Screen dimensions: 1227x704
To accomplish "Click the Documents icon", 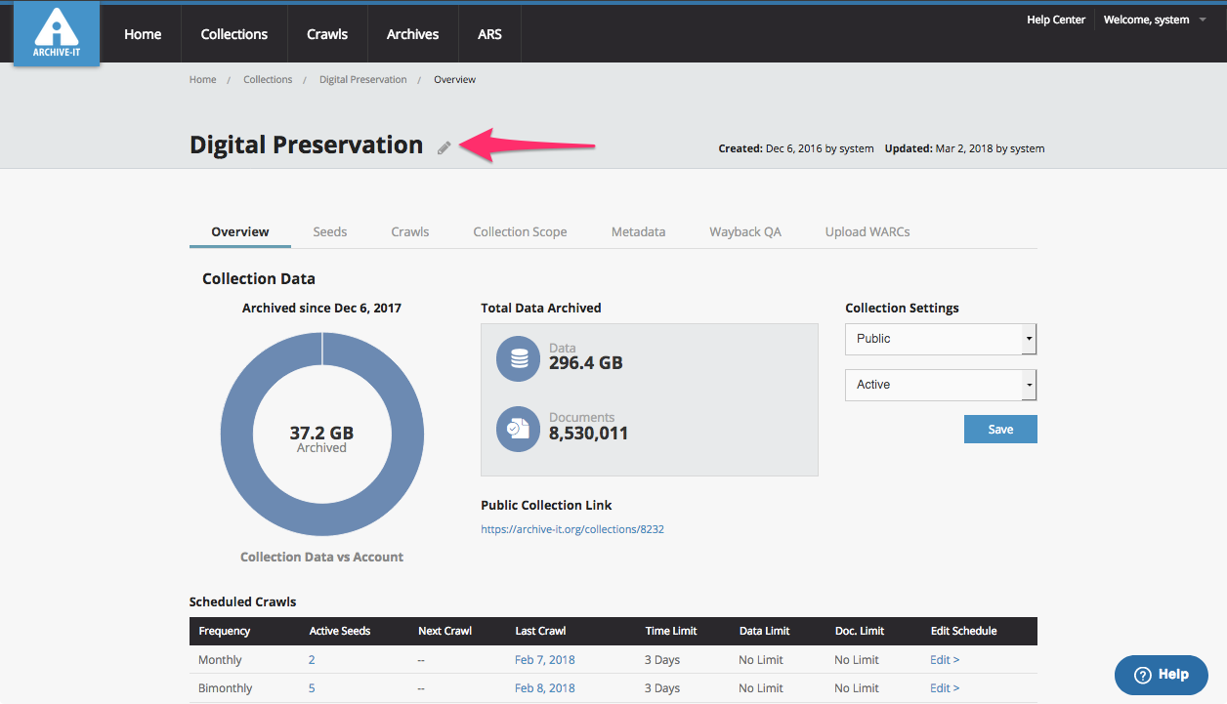I will 519,429.
